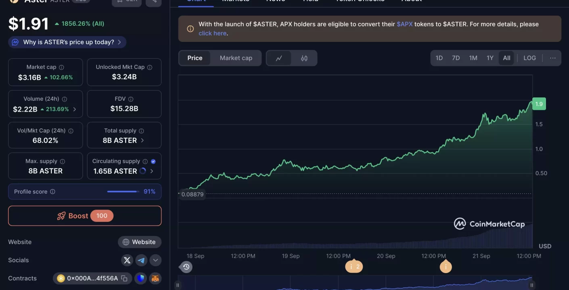
Task: Click the verified badge on Circulating supply
Action: pos(153,161)
